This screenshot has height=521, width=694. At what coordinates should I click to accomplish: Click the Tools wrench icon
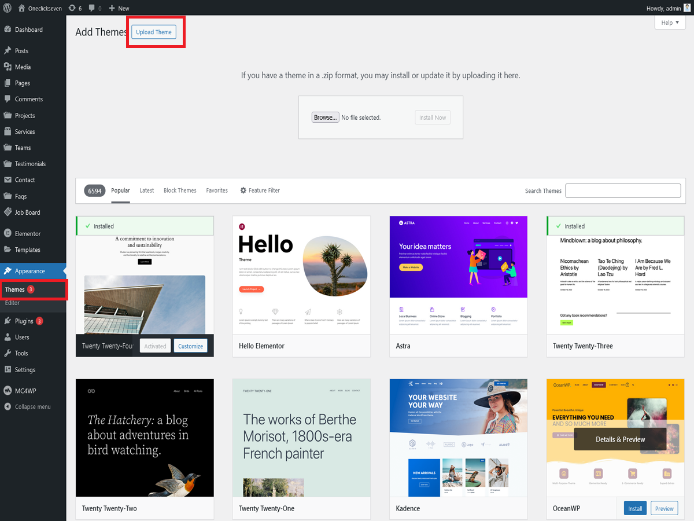(8, 353)
